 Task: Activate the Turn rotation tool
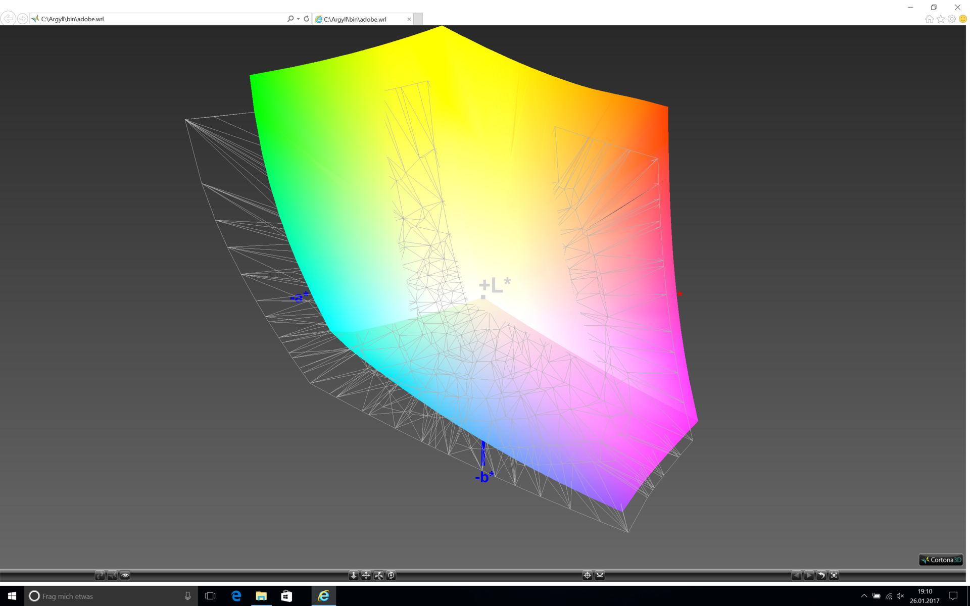click(378, 575)
